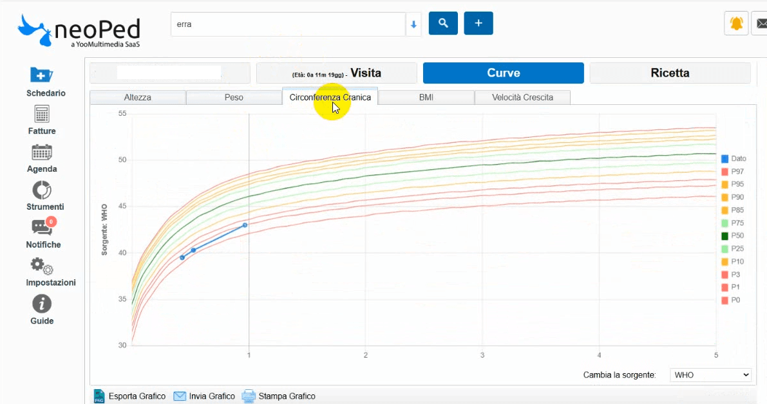Open the Agenda calendar icon
The width and height of the screenshot is (767, 404).
click(41, 152)
